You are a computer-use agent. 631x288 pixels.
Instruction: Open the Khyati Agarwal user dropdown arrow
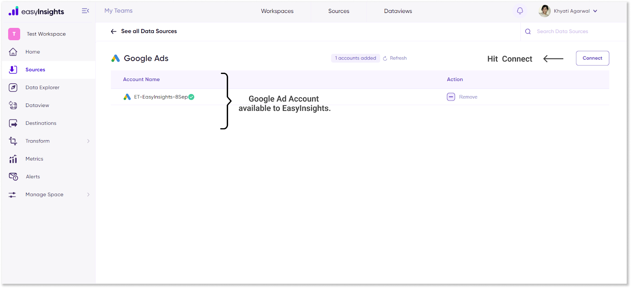(595, 11)
